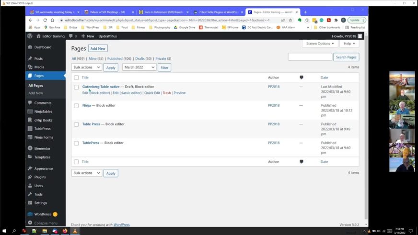The width and height of the screenshot is (418, 235).
Task: Click the Editor training home icon
Action: click(38, 36)
